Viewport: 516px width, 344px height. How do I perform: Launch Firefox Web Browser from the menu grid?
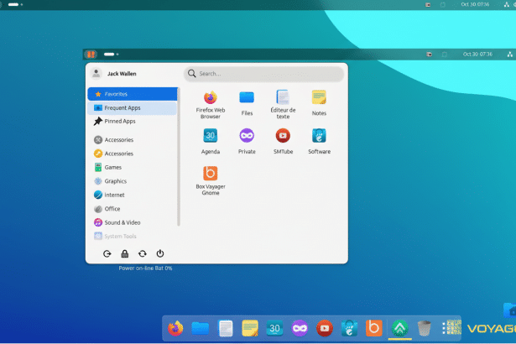[x=211, y=105]
